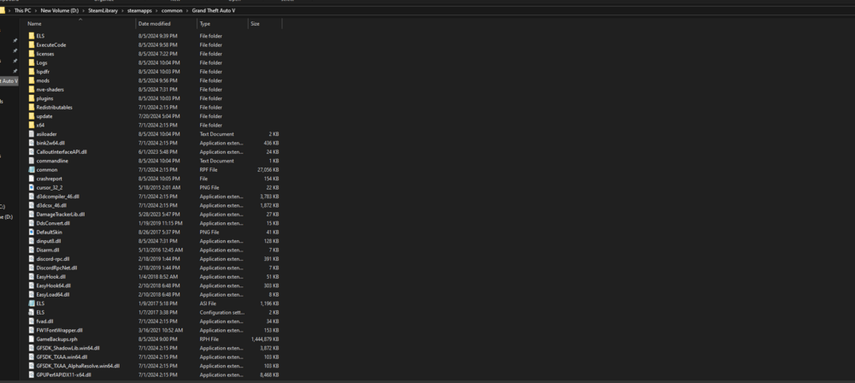Image resolution: width=855 pixels, height=383 pixels.
Task: Click the commandline text document icon
Action: pyautogui.click(x=31, y=161)
